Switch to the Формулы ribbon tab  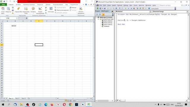(40, 5)
